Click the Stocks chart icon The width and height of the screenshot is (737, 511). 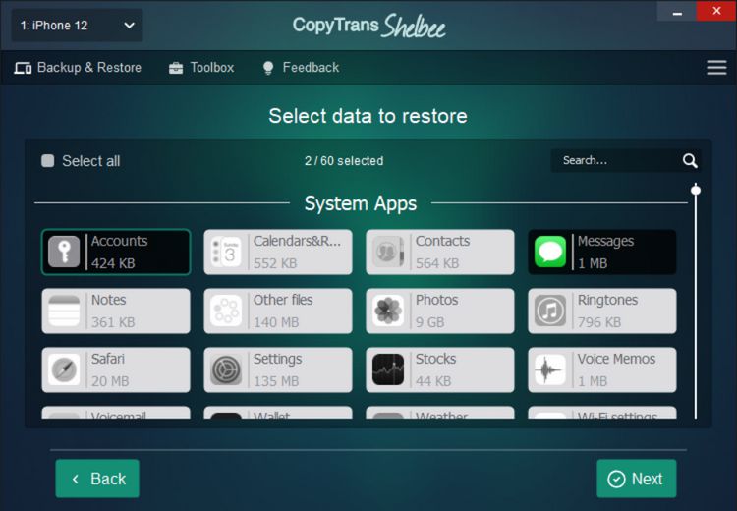388,369
